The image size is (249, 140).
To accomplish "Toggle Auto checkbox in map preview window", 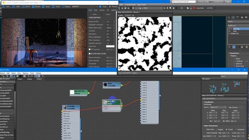I will 119,16.
